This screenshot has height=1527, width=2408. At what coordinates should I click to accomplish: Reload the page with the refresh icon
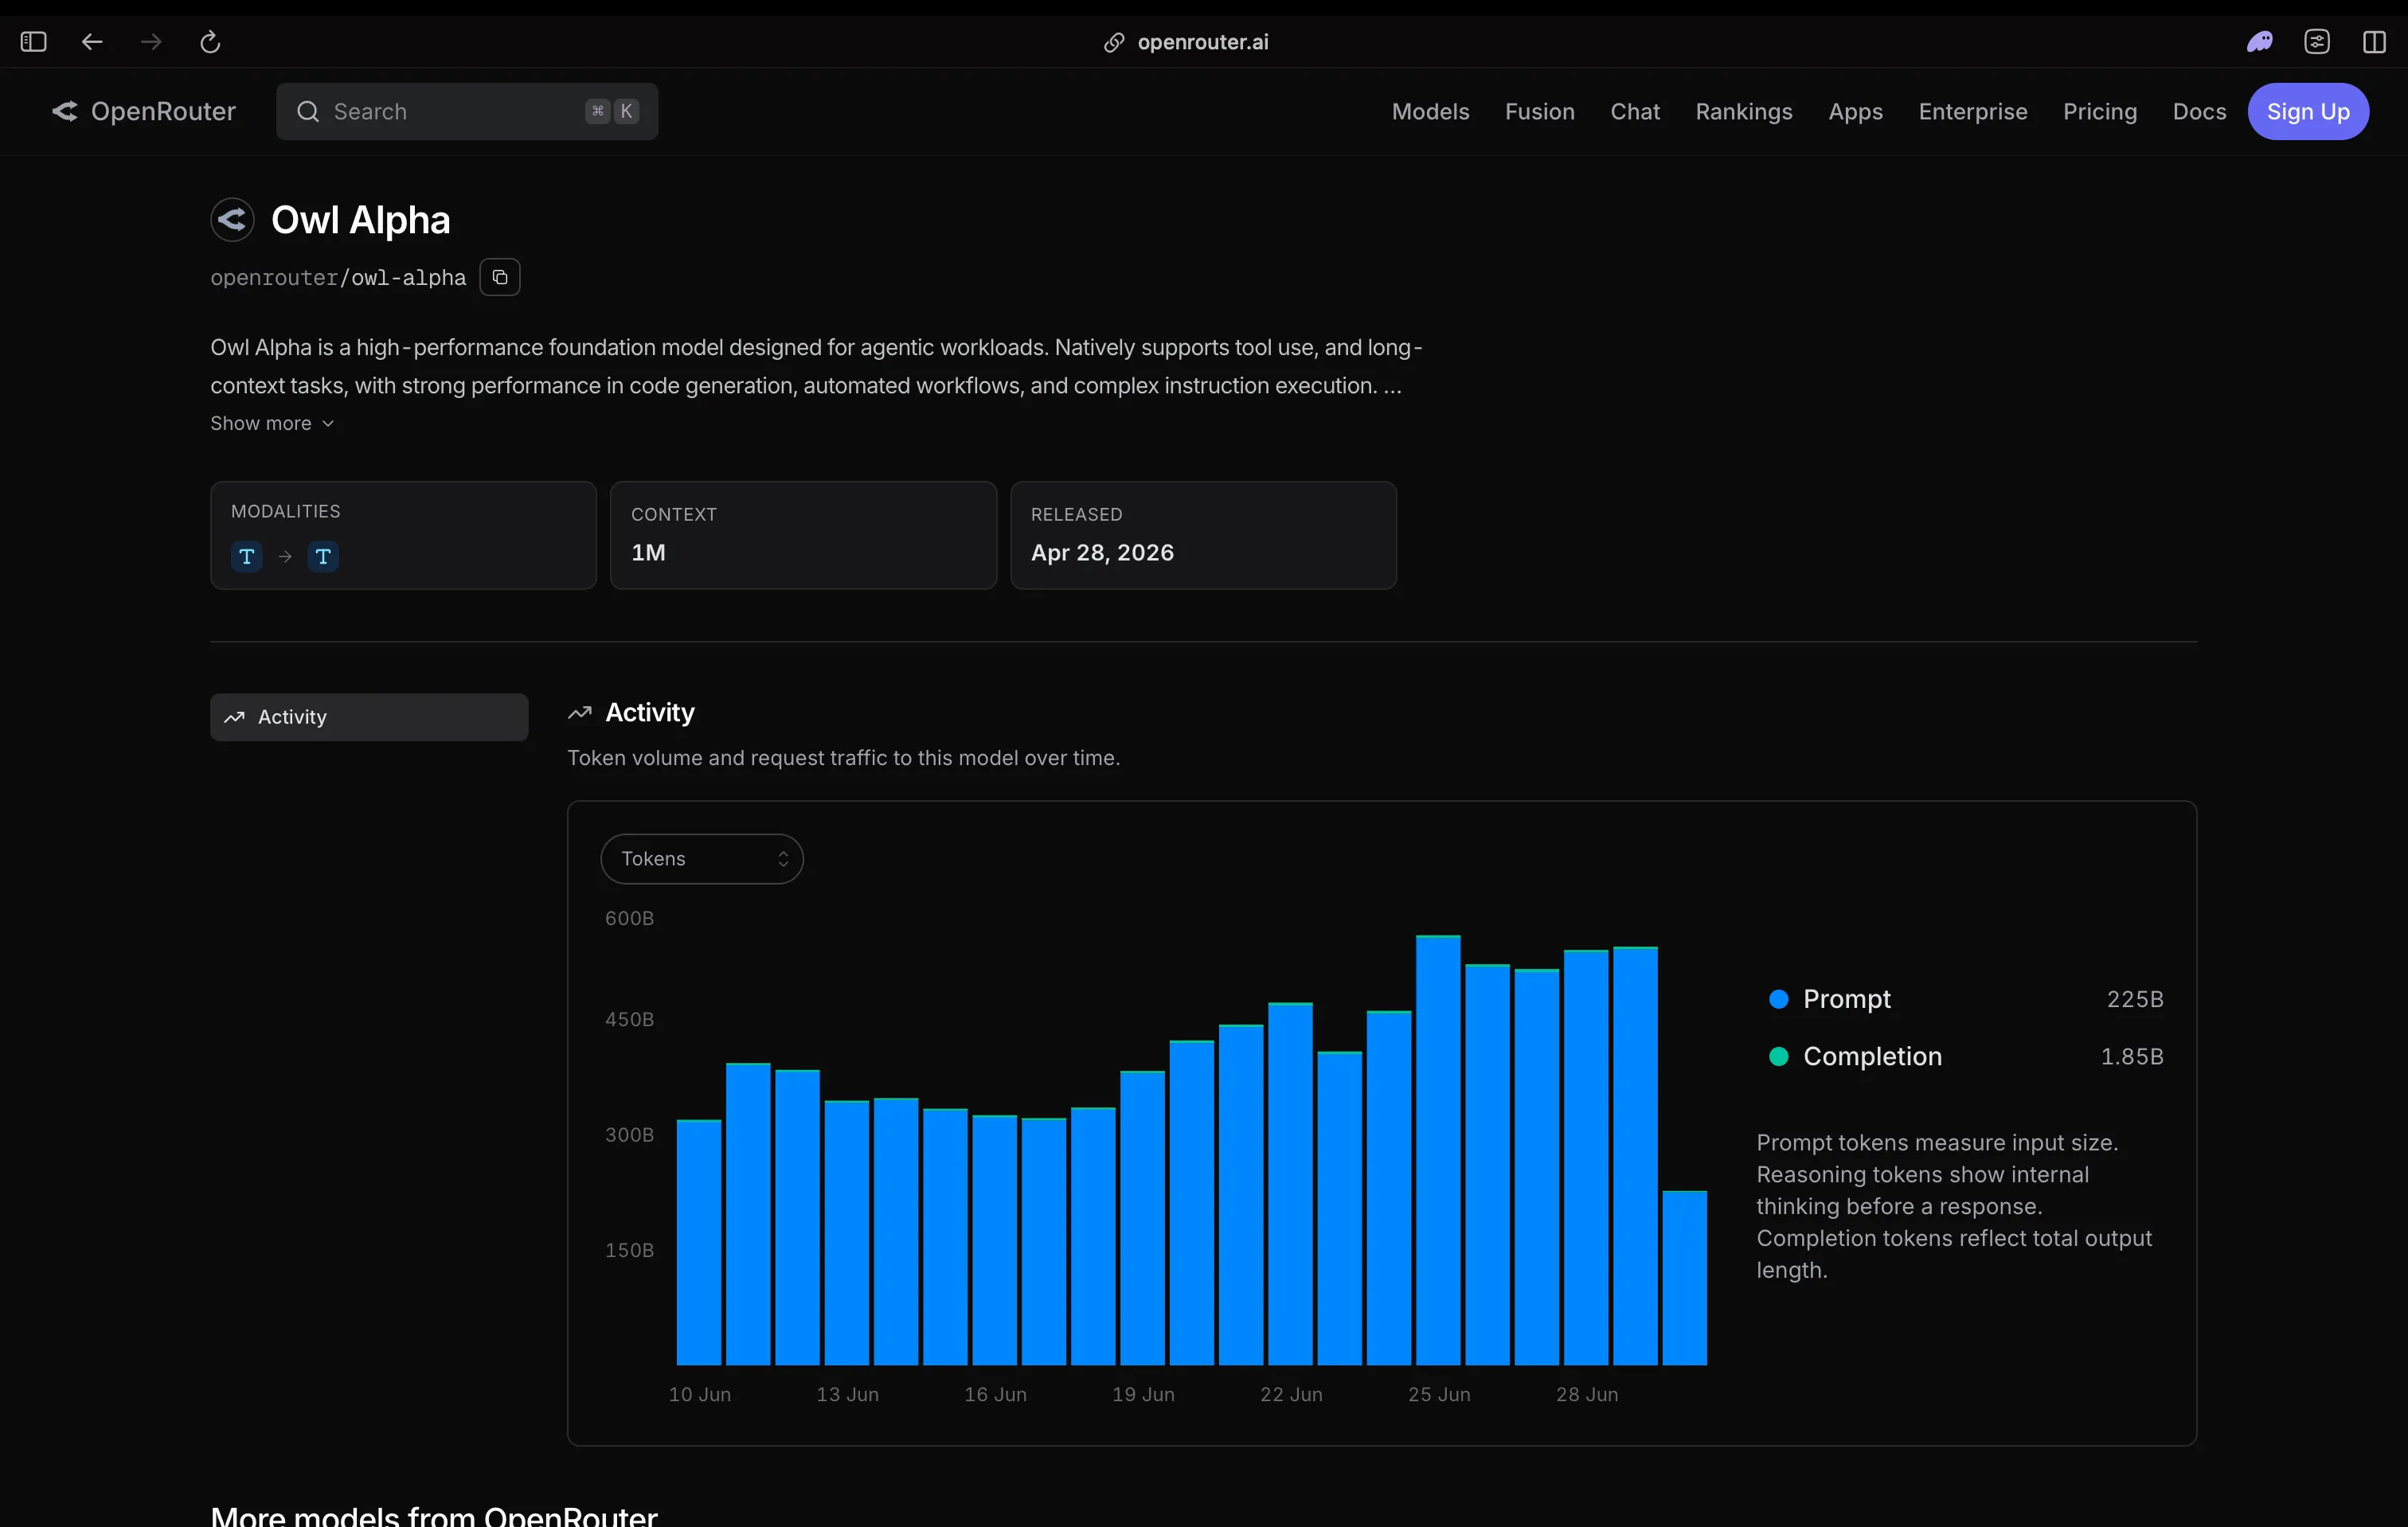pos(210,42)
